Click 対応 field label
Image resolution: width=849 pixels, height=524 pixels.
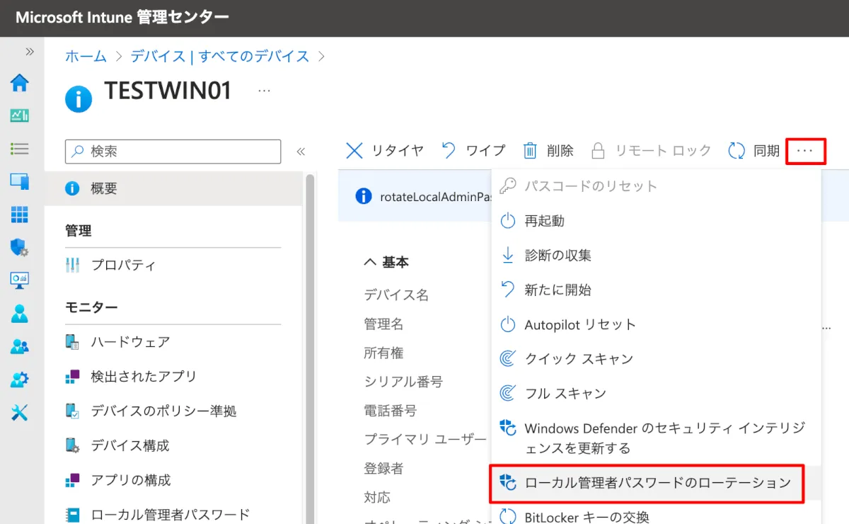point(377,497)
